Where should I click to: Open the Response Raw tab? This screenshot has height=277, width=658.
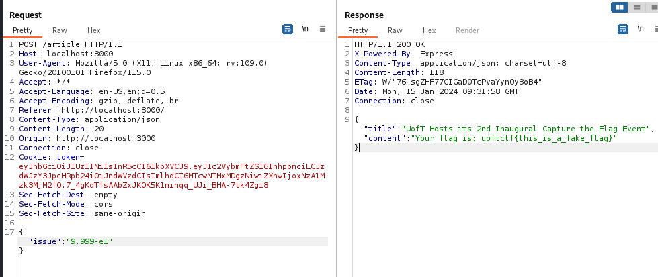coord(395,30)
